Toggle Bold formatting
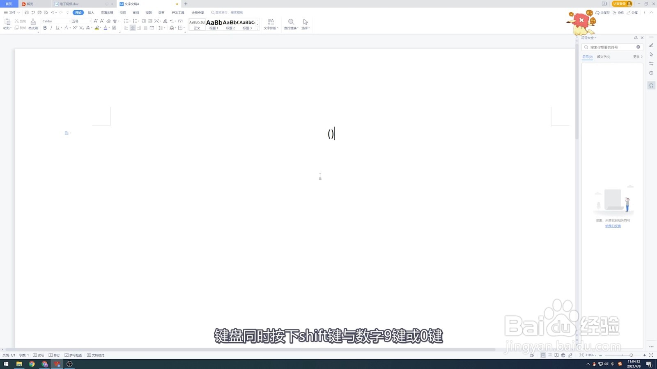 point(45,28)
